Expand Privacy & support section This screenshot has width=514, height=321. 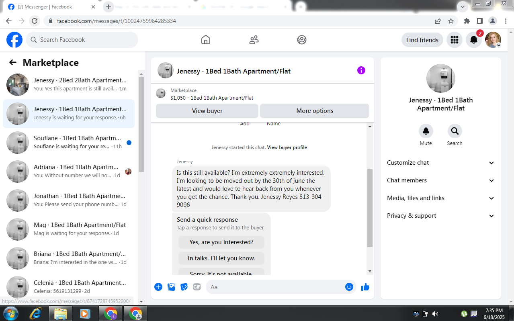point(441,216)
